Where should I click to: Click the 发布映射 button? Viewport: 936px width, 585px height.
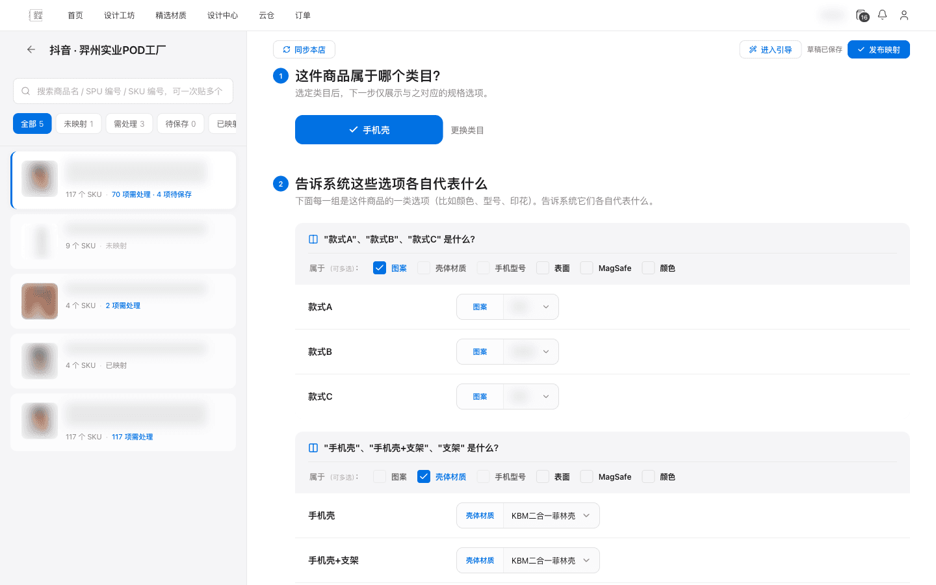(x=879, y=49)
